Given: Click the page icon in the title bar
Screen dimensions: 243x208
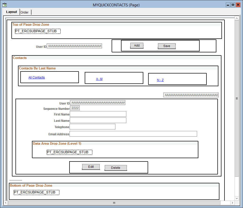Looking at the screenshot, I should pyautogui.click(x=4, y=5).
